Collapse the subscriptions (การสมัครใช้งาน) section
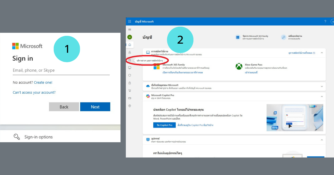Viewport: 334px width, 175px height. pos(322,52)
